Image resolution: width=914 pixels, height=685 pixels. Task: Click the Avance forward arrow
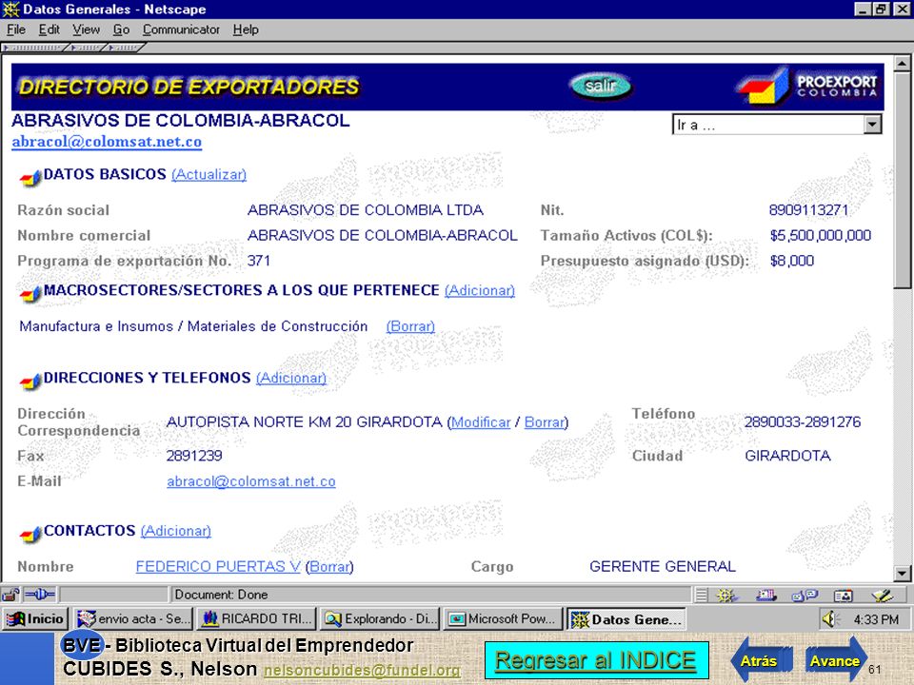tap(836, 660)
